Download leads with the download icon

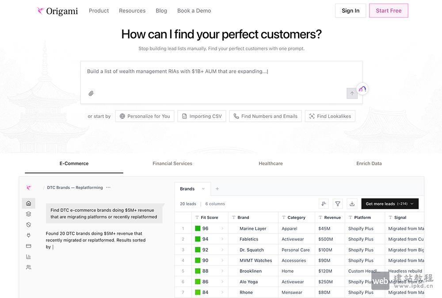(x=352, y=204)
